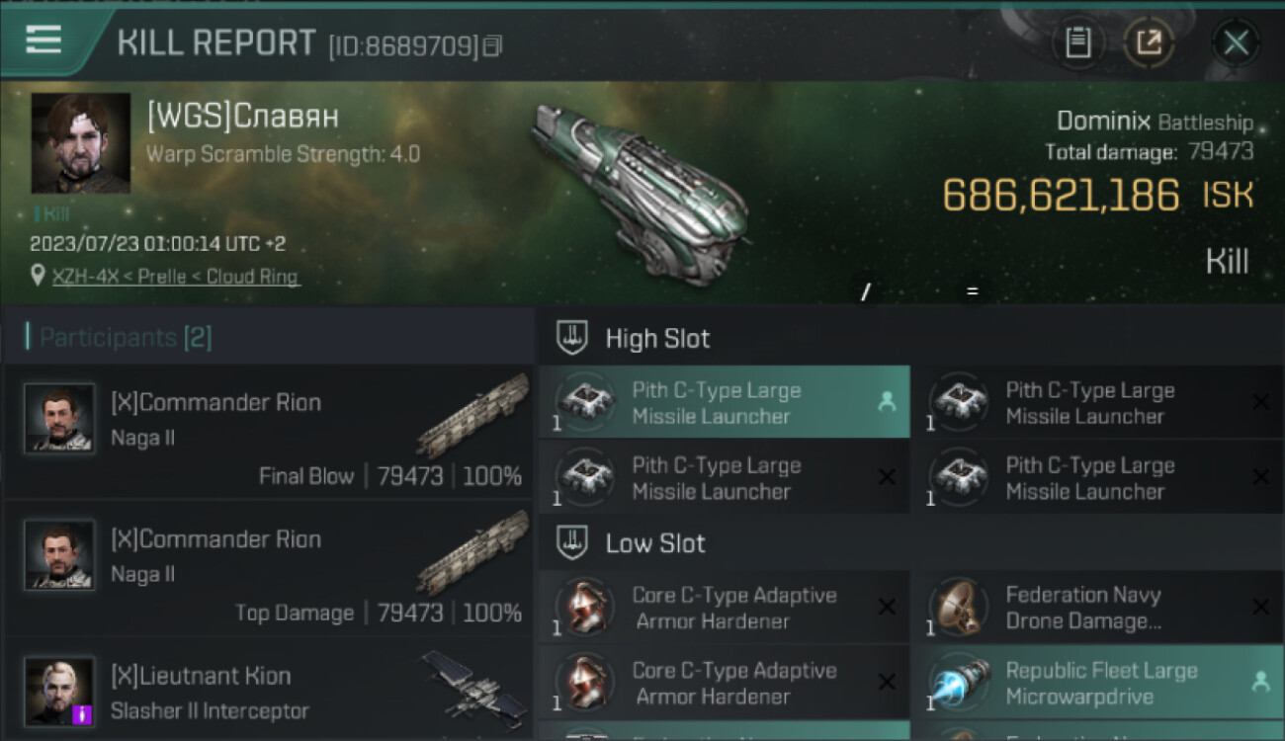1285x741 pixels.
Task: Close the kill report window
Action: coord(1236,42)
